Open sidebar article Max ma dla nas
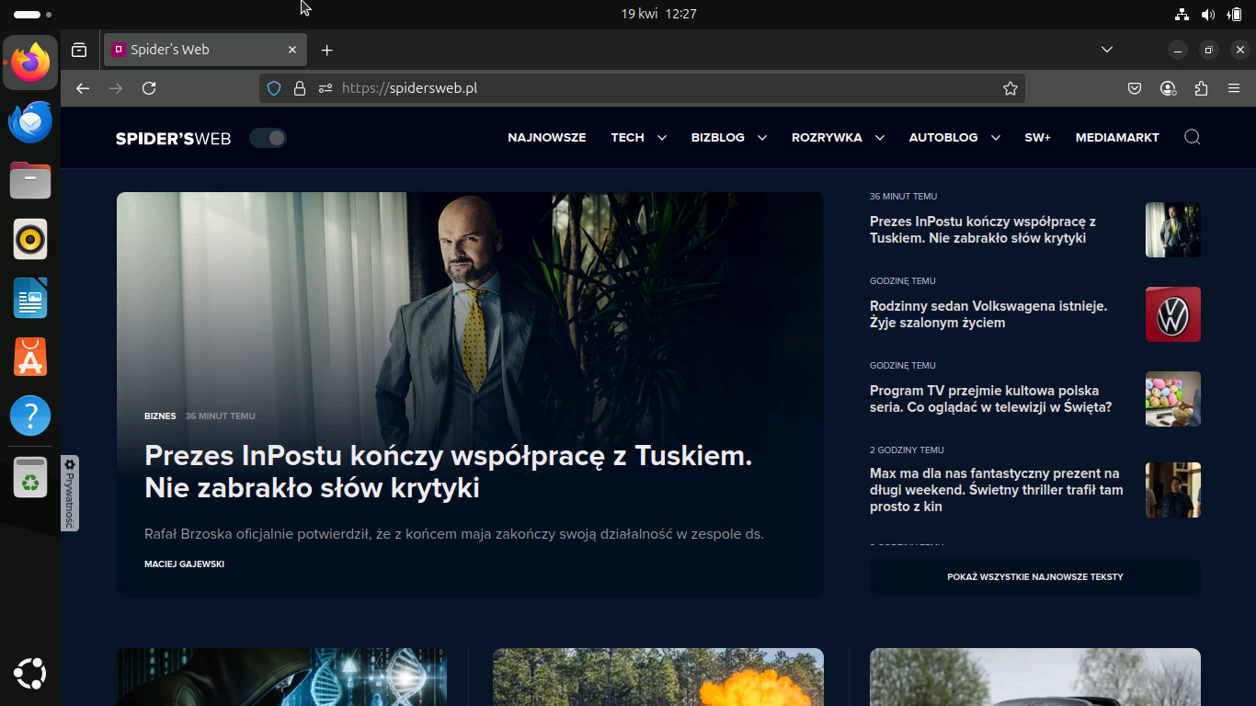 [x=997, y=490]
